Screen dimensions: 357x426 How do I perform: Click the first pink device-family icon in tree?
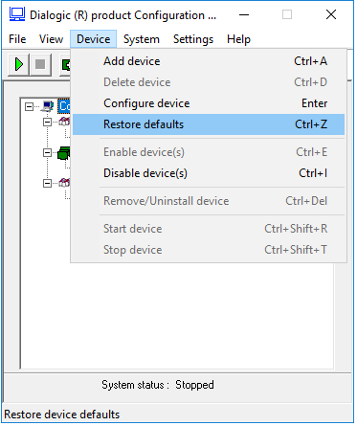tap(64, 122)
